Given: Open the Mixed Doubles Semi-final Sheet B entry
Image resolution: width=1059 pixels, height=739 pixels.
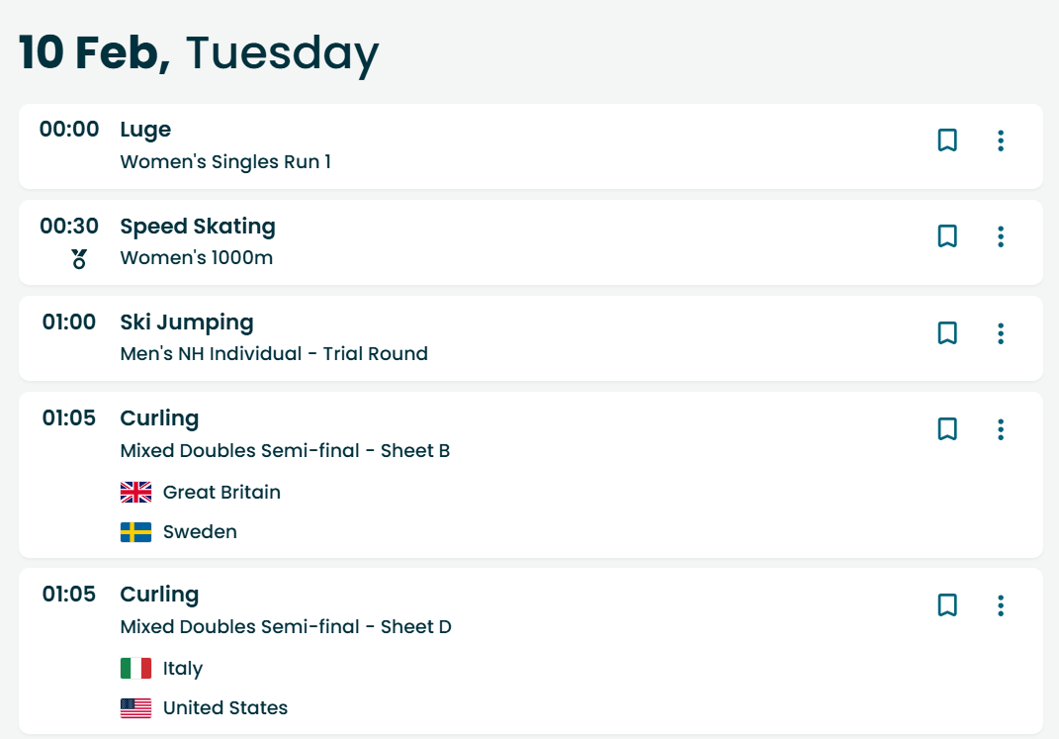Looking at the screenshot, I should tap(285, 450).
